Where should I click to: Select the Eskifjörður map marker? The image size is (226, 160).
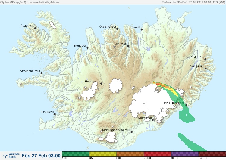[x=206, y=69]
